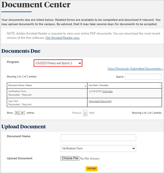Open the Program dropdown

(58, 63)
